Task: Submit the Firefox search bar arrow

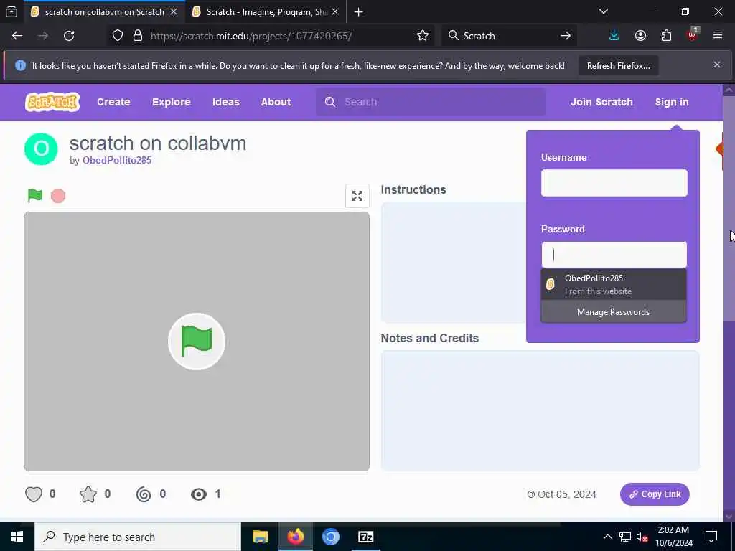Action: click(x=566, y=36)
